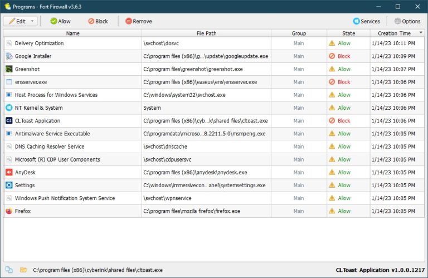Click the block icon in CLToast Application row

coord(332,120)
